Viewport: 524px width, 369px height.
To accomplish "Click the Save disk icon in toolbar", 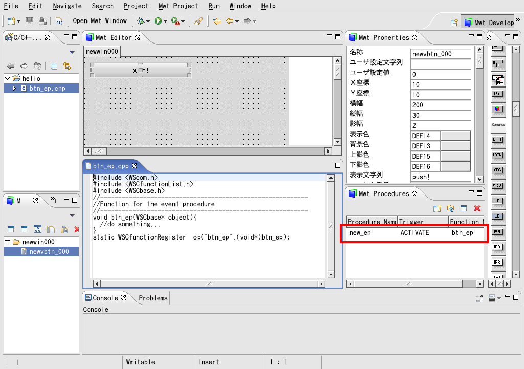I will 29,21.
